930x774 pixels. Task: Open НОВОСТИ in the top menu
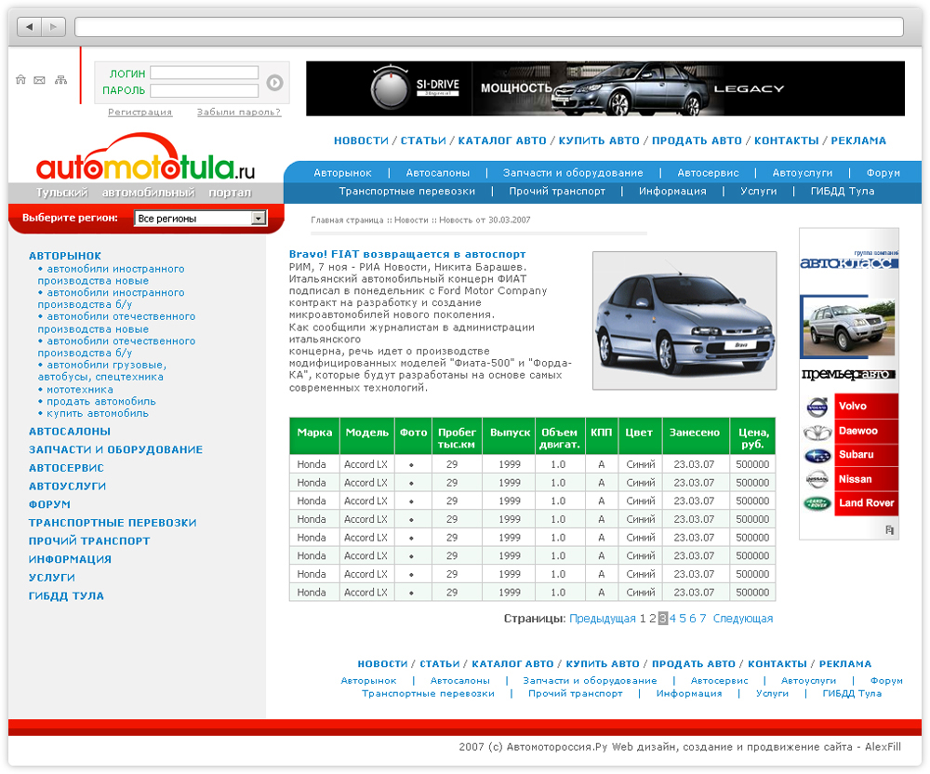[x=361, y=140]
